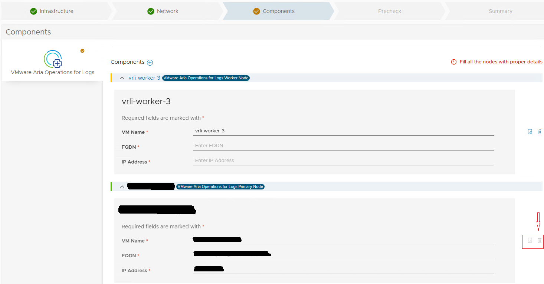Click the 'Fill all the nodes' error message
This screenshot has height=284, width=544.
click(497, 62)
